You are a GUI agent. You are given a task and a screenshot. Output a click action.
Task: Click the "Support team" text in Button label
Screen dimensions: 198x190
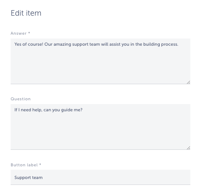28,177
